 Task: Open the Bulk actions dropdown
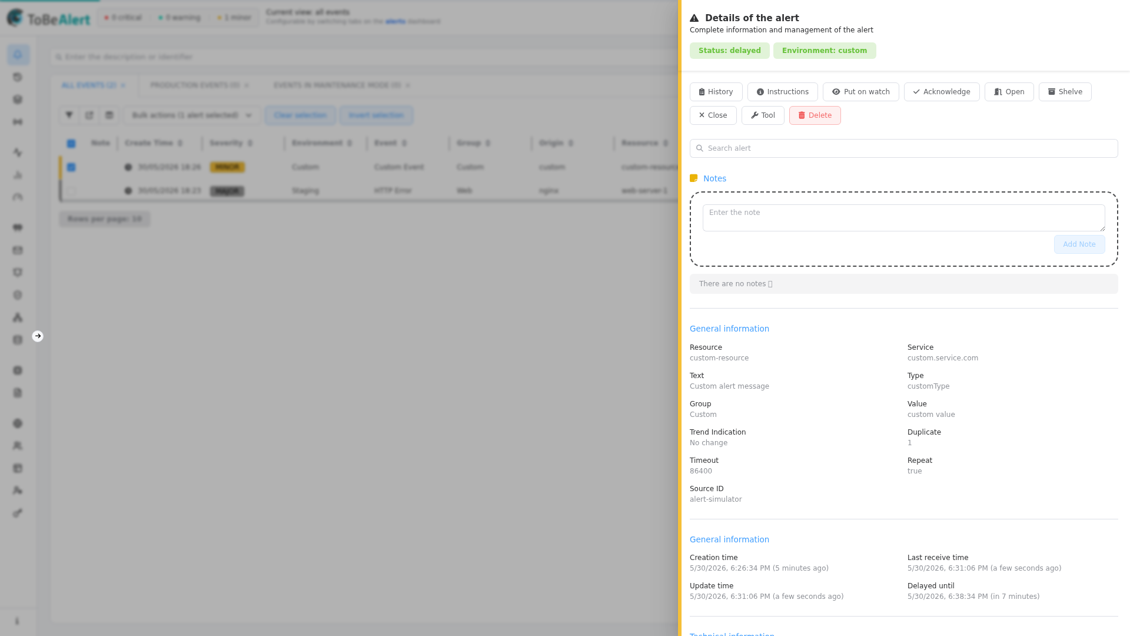click(x=192, y=115)
